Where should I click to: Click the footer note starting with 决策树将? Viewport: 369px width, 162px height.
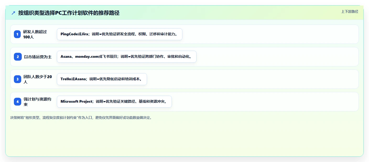81,118
